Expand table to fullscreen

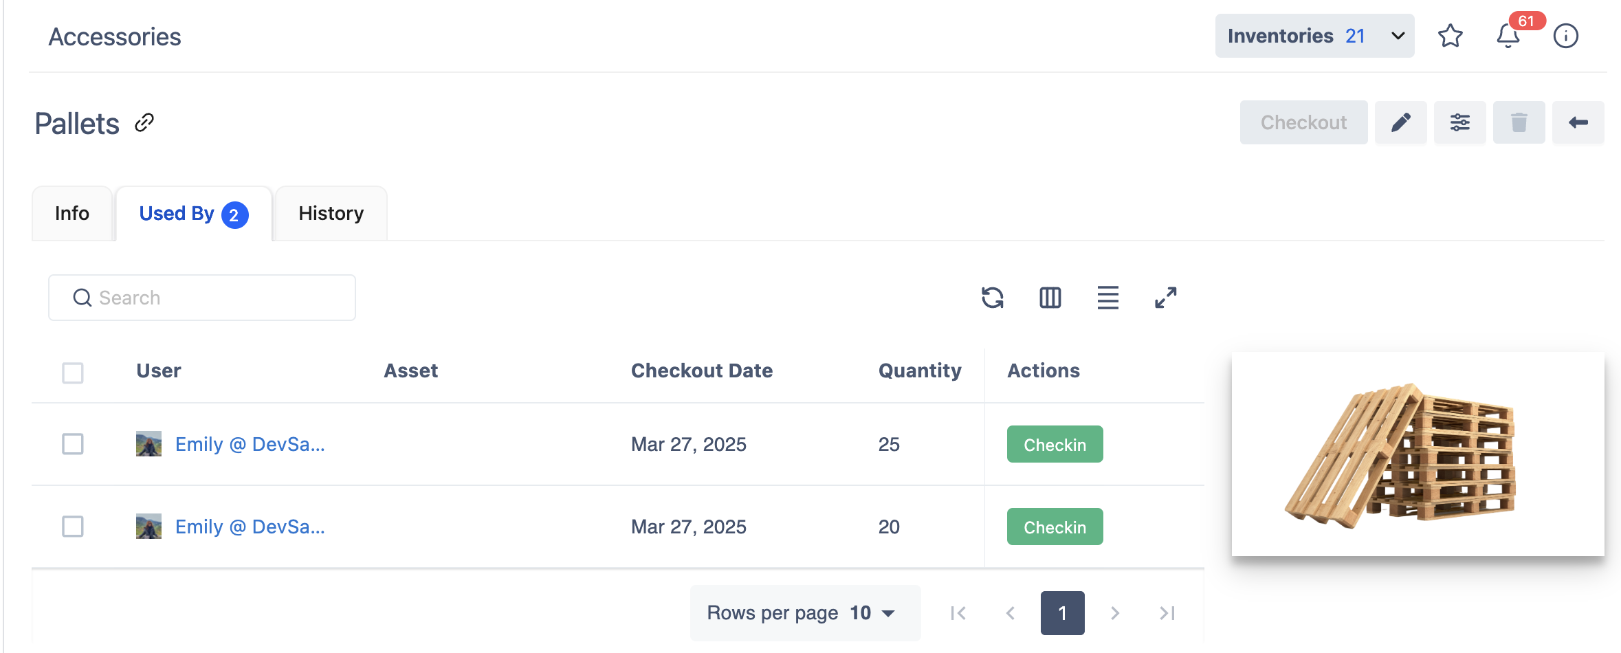pyautogui.click(x=1165, y=298)
